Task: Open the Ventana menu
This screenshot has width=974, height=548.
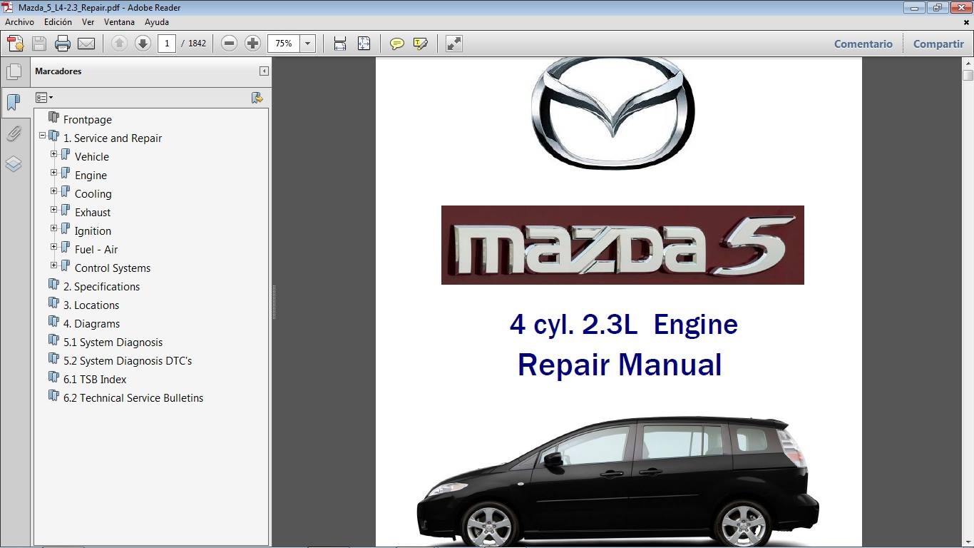Action: pos(119,22)
